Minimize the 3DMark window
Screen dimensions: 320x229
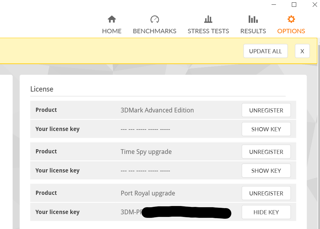pos(274,4)
